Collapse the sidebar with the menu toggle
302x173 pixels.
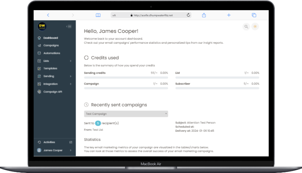click(69, 26)
